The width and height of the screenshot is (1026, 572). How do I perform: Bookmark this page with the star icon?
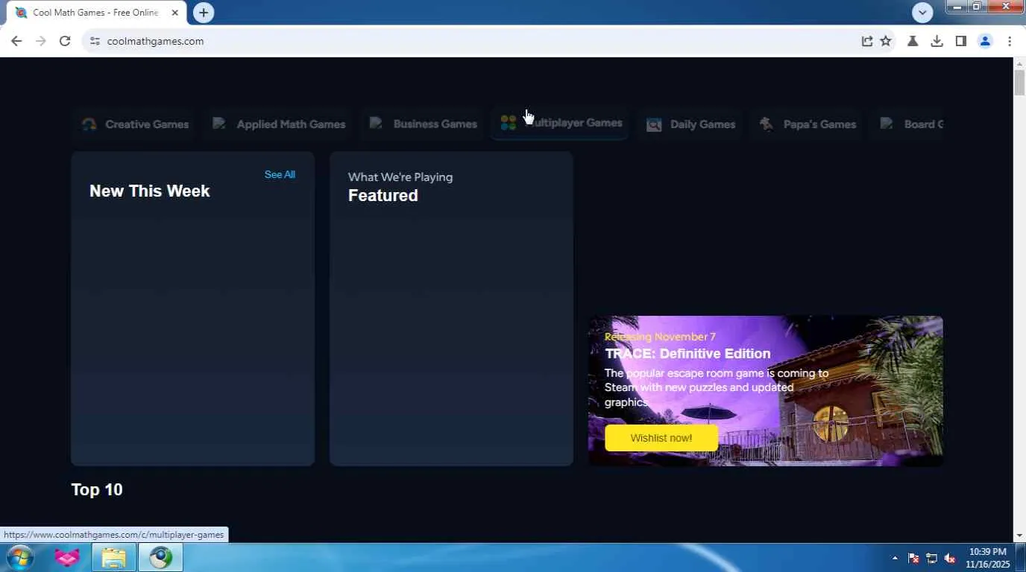pyautogui.click(x=886, y=41)
